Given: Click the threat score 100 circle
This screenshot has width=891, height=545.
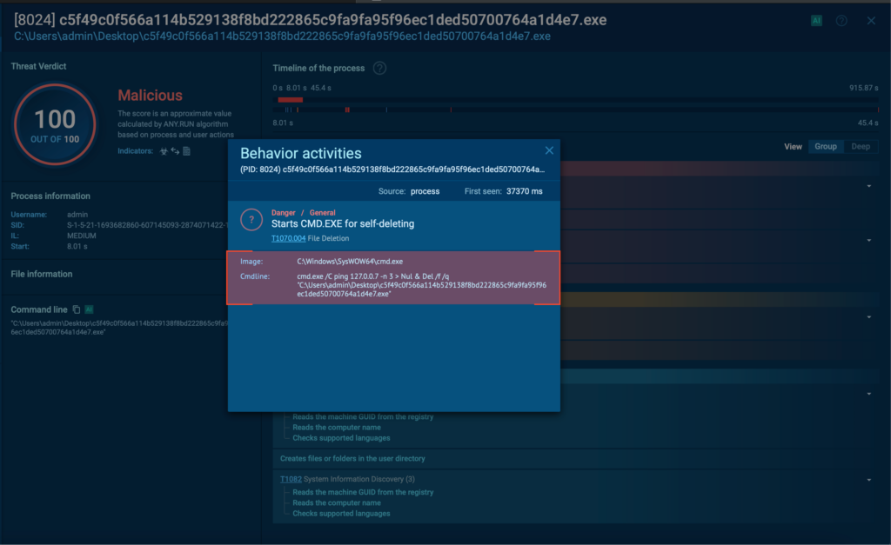Looking at the screenshot, I should point(56,124).
